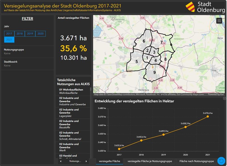Select the versiegelte Fläche tab

[x=110, y=161]
